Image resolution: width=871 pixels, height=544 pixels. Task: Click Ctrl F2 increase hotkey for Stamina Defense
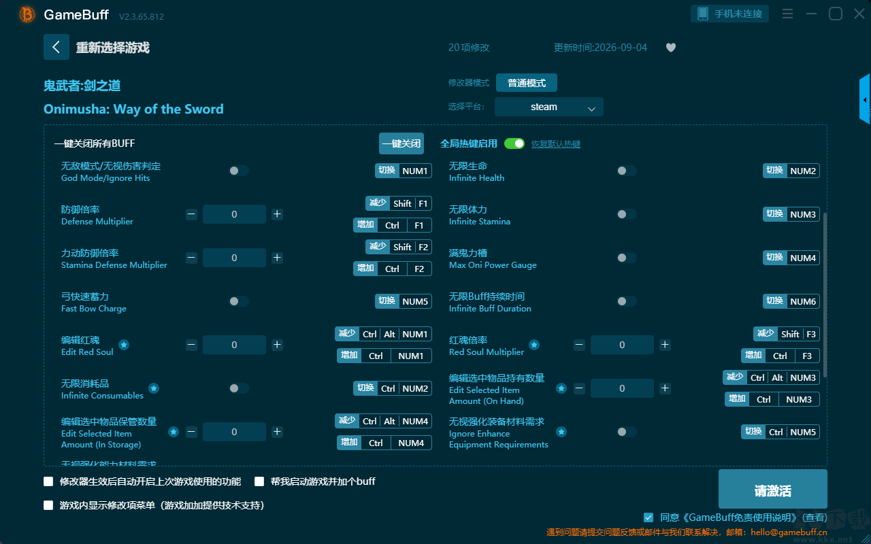[x=393, y=269]
